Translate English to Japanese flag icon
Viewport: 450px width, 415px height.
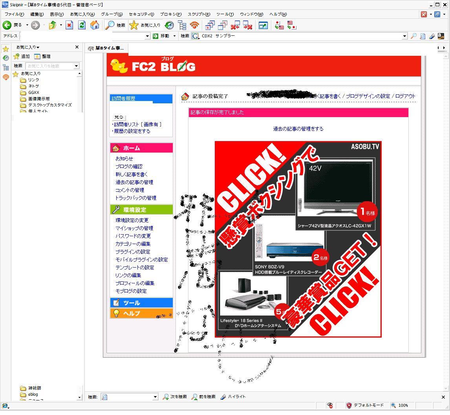tap(292, 25)
